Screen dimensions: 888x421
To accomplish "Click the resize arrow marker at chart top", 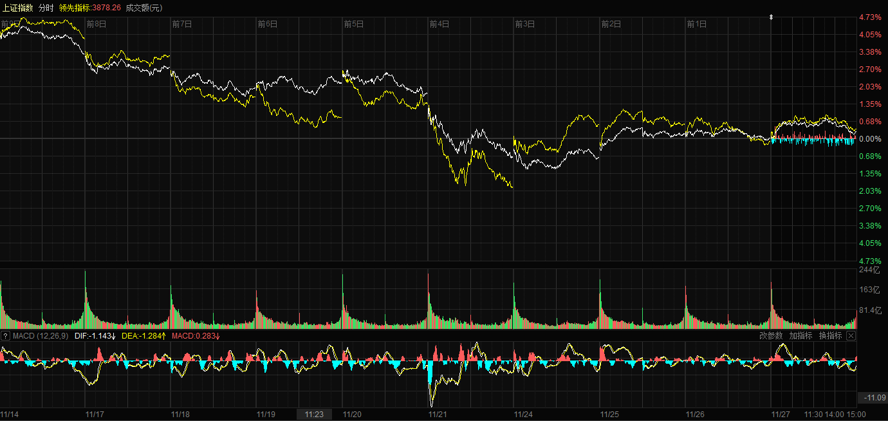I will (x=771, y=17).
